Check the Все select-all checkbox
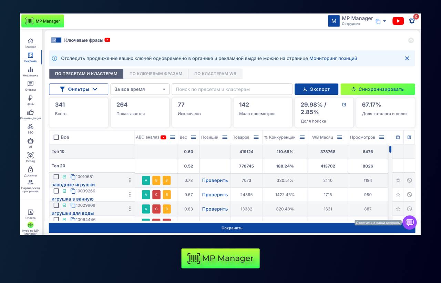Viewport: 441px width, 283px height. pyautogui.click(x=56, y=137)
